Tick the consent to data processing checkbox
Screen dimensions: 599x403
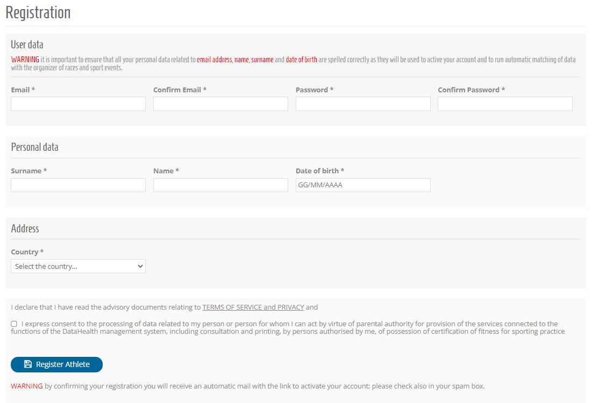click(x=13, y=323)
